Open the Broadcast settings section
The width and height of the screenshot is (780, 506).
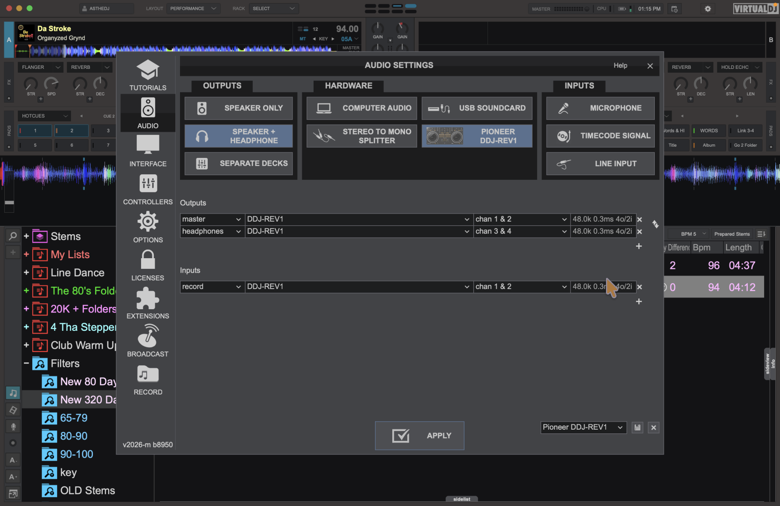pyautogui.click(x=148, y=341)
